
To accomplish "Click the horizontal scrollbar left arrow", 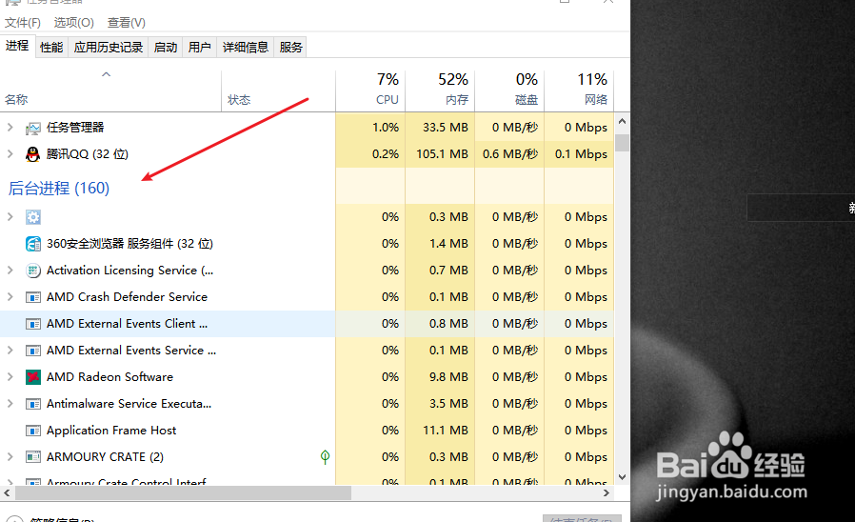I will click(7, 493).
